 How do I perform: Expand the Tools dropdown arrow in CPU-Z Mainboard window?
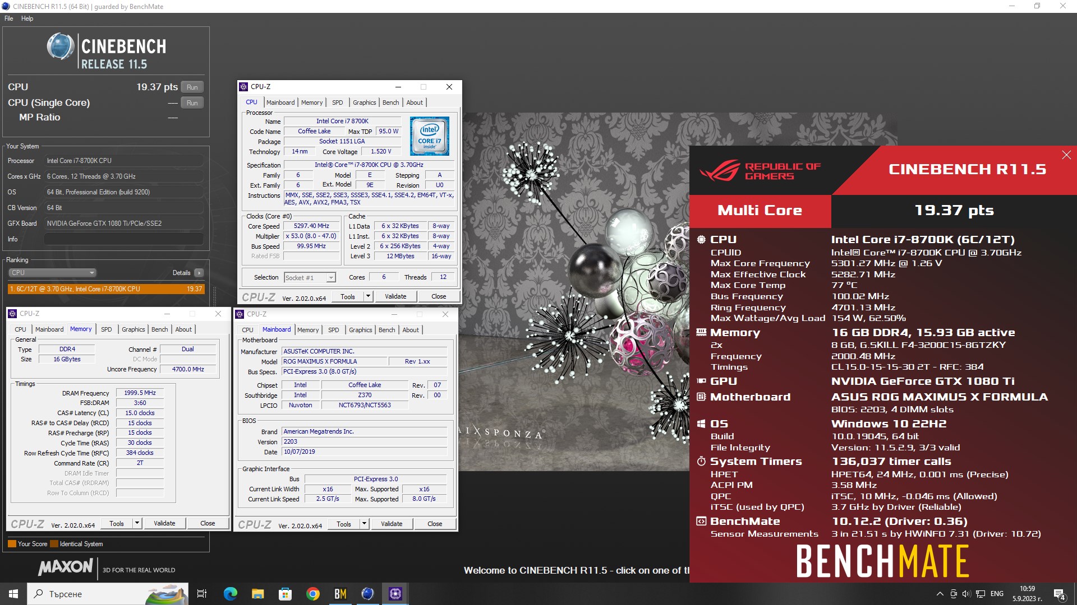point(364,524)
